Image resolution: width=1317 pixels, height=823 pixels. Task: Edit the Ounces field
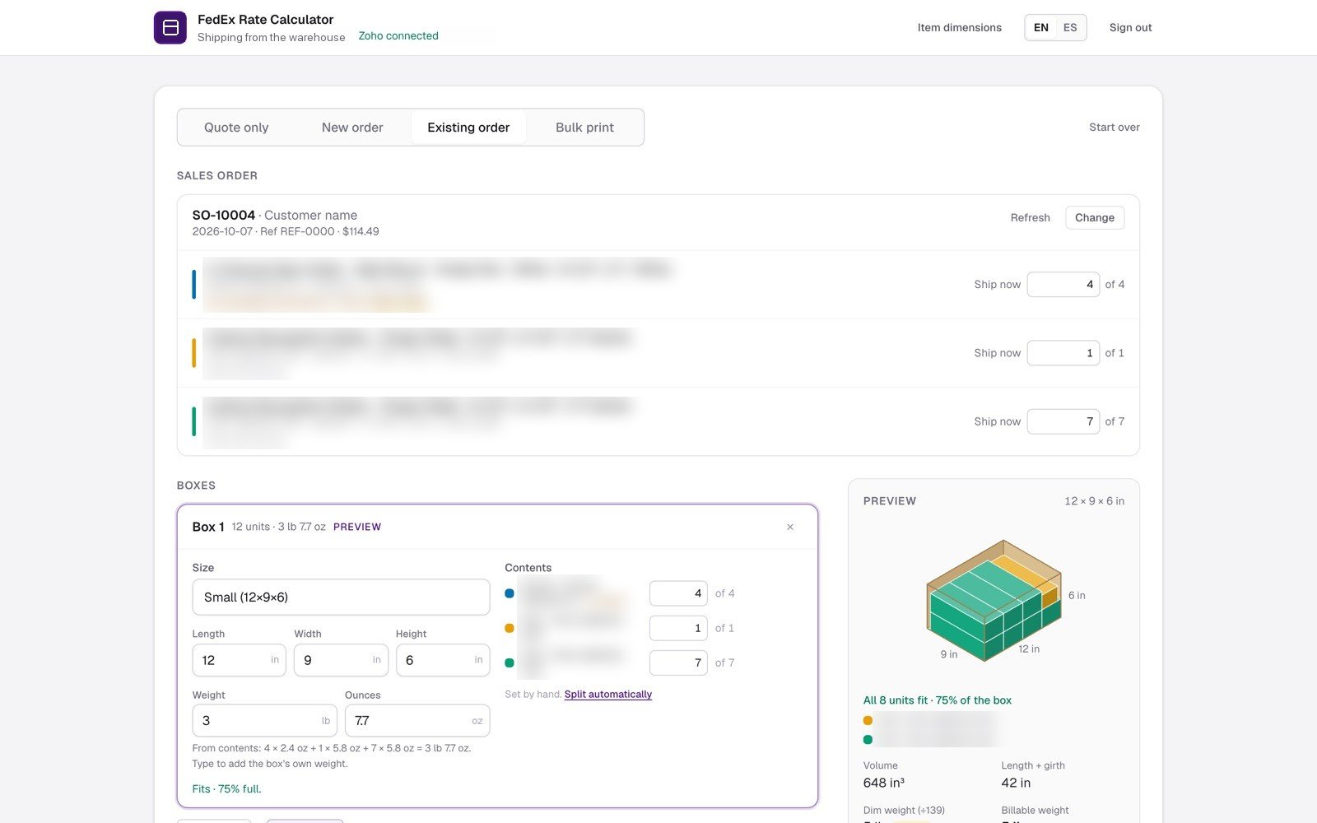417,720
